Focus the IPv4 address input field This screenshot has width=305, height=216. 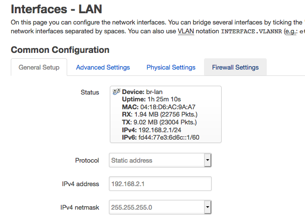click(160, 184)
